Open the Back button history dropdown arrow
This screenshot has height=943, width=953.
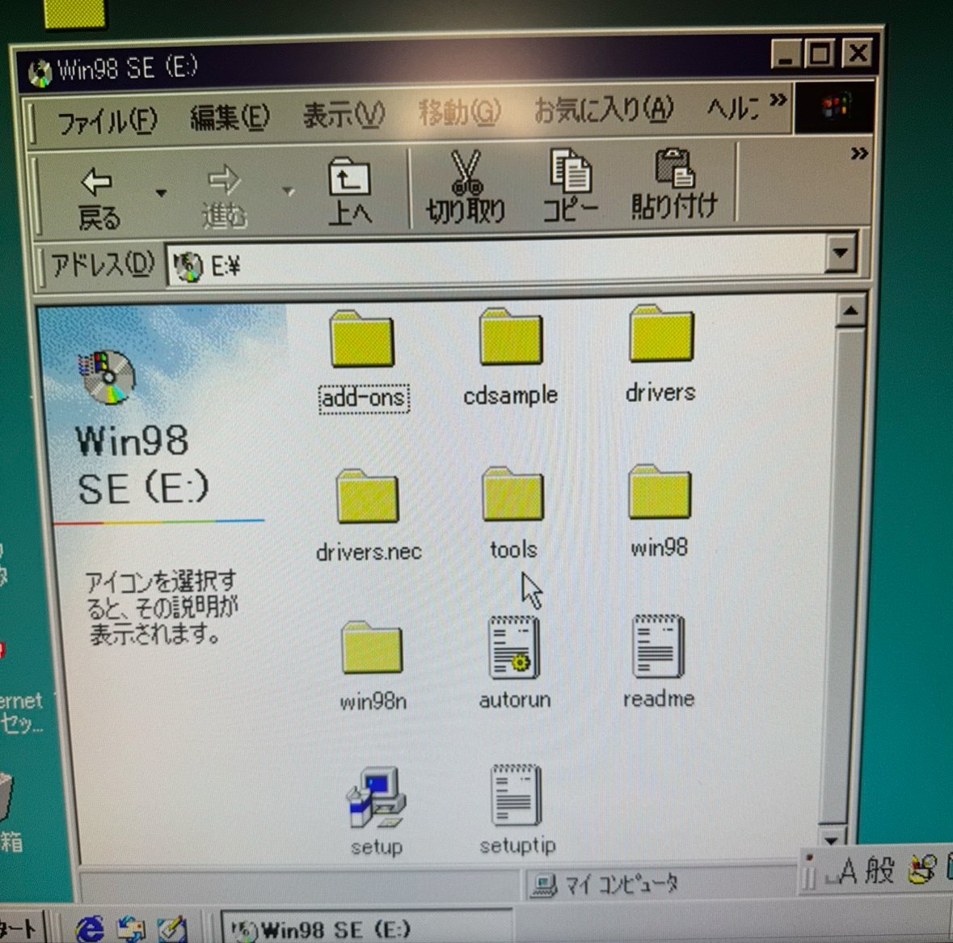161,193
